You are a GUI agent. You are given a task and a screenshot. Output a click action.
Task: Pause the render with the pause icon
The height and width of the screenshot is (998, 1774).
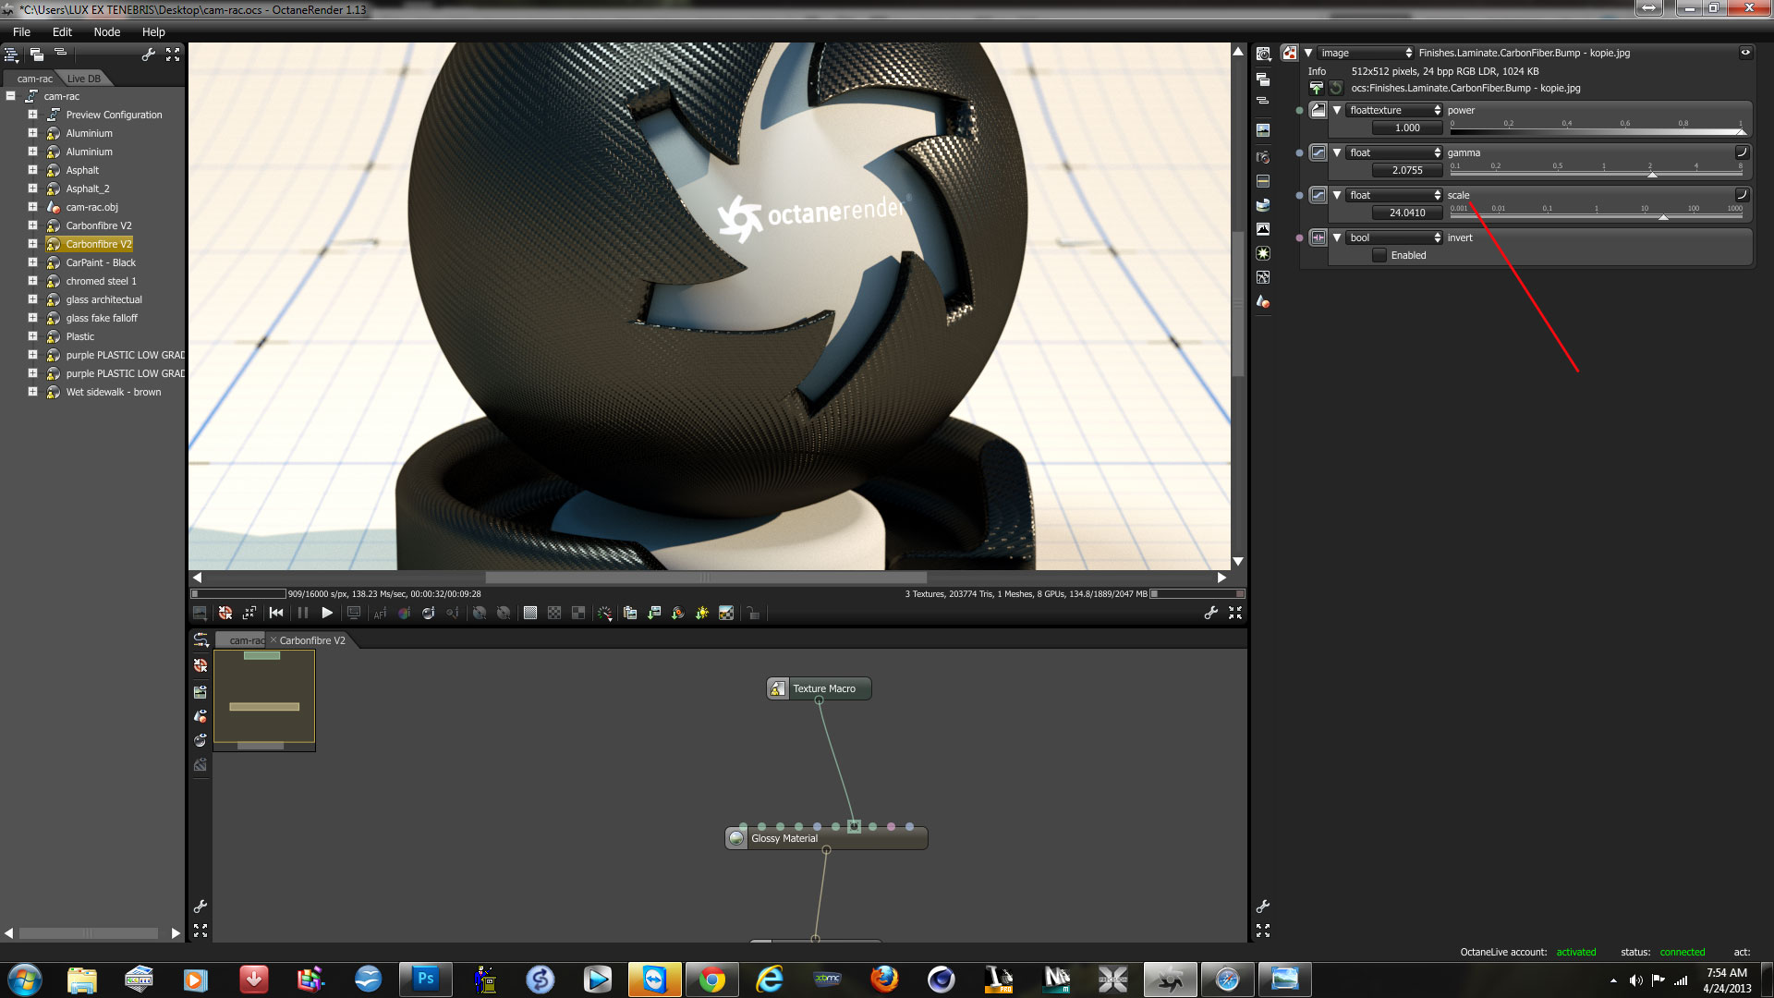point(302,613)
